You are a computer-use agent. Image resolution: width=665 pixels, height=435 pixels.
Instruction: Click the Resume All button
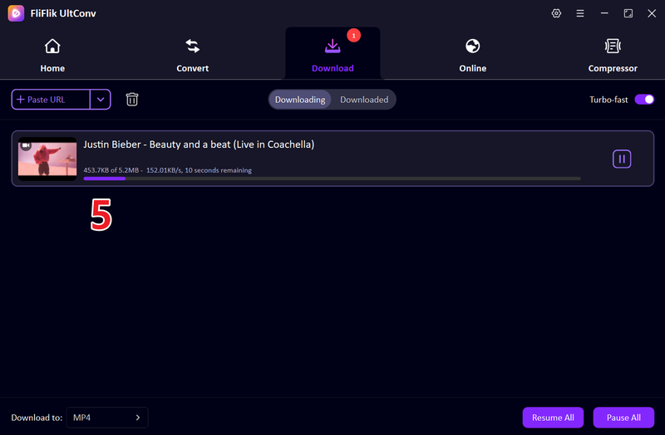553,418
